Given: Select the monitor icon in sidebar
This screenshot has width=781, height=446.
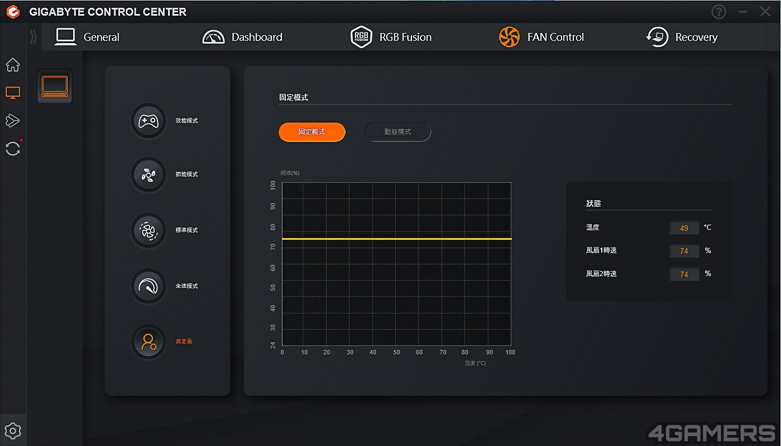Looking at the screenshot, I should [x=13, y=93].
